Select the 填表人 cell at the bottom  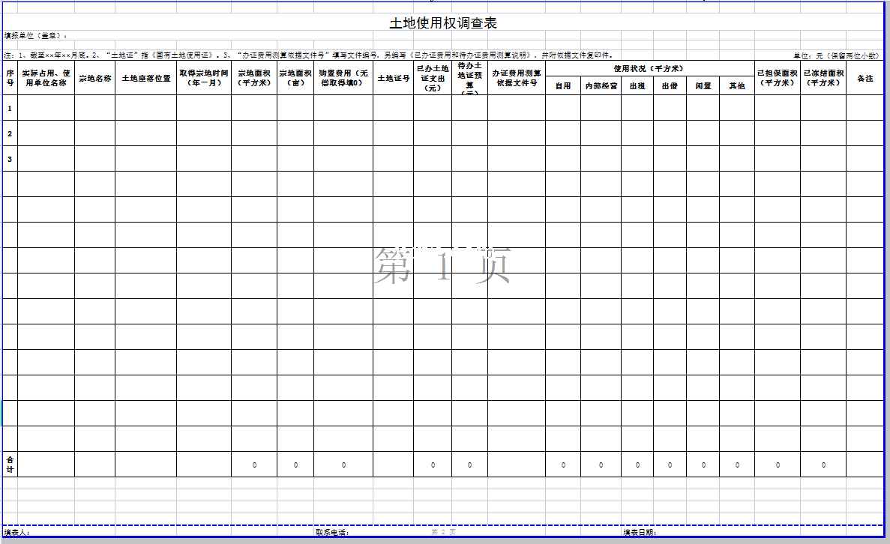[x=16, y=533]
